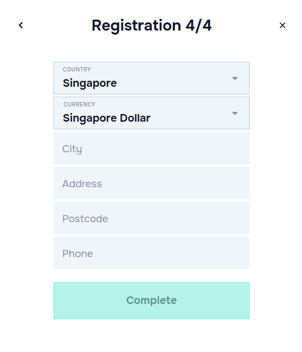Screen dimensions: 302x352
Task: Focus the Postcode input field
Action: [x=152, y=218]
